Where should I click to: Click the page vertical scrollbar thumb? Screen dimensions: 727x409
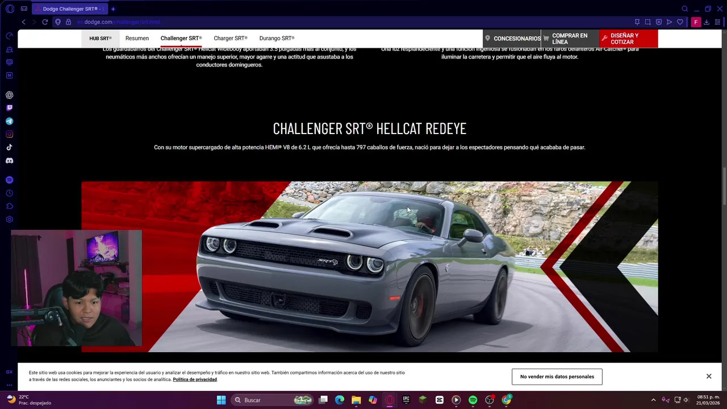click(724, 186)
